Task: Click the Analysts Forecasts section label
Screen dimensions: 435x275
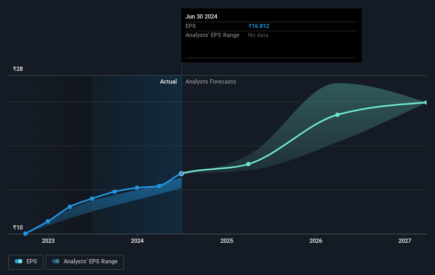Action: pyautogui.click(x=210, y=81)
